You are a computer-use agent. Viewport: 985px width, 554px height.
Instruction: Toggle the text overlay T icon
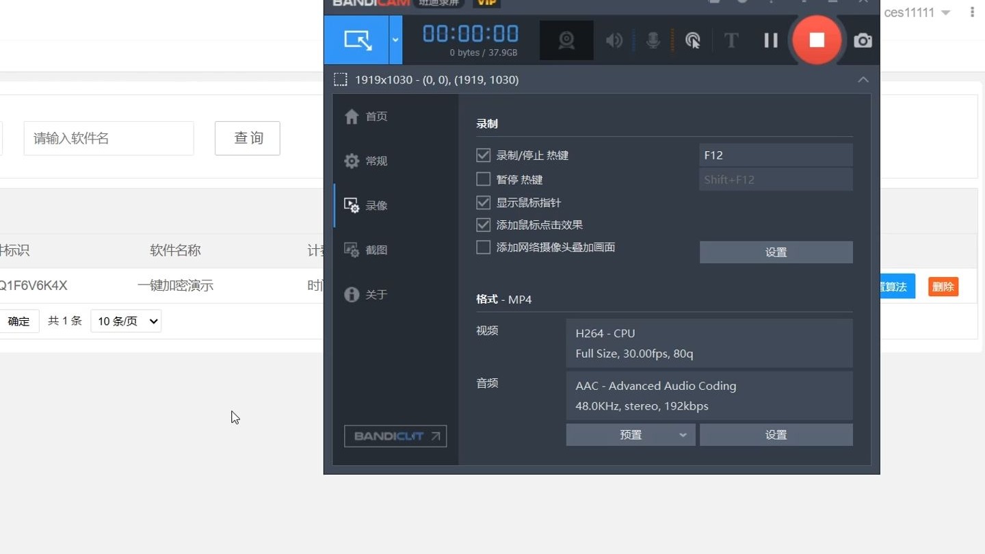tap(731, 40)
